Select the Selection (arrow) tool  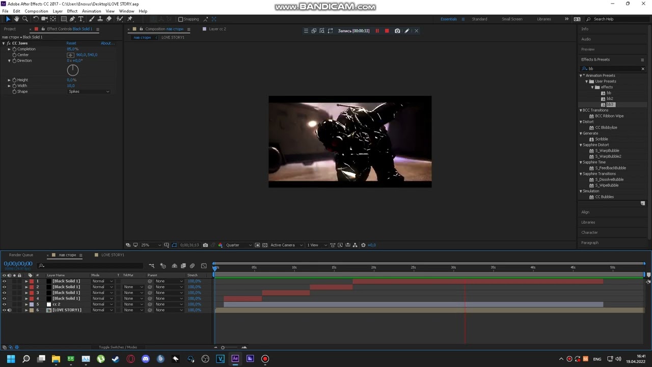pos(8,19)
